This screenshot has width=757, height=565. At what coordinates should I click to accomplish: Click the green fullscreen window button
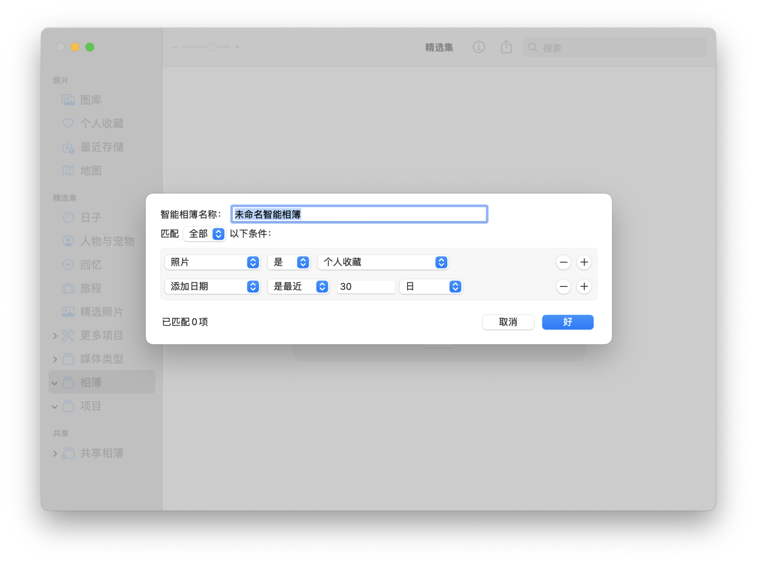point(90,47)
